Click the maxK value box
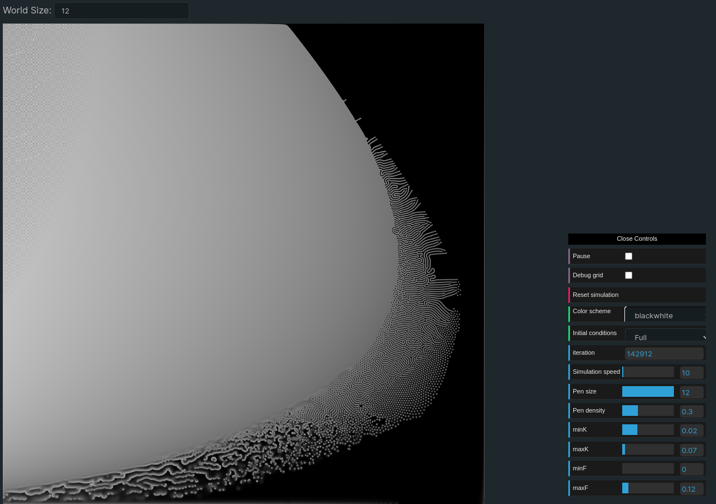 [x=692, y=450]
